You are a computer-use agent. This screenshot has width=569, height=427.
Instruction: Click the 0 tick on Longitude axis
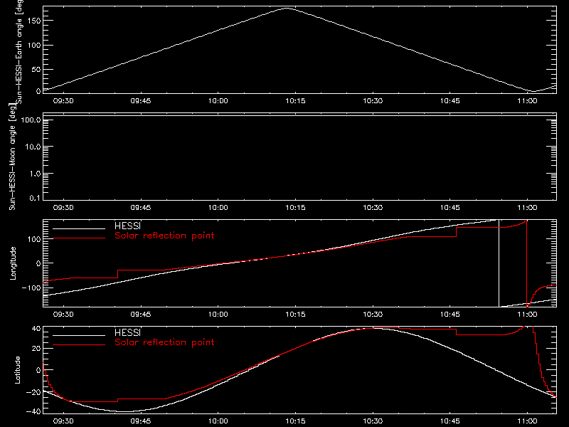(x=38, y=263)
